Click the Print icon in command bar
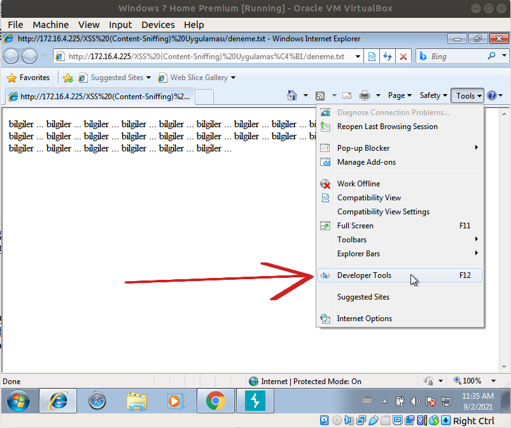This screenshot has width=511, height=428. [365, 95]
